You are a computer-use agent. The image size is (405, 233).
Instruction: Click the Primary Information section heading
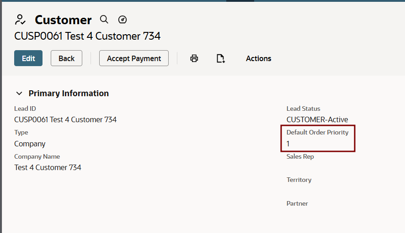69,93
